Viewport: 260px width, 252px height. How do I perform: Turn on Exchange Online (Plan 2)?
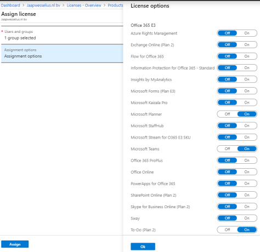pos(247,45)
